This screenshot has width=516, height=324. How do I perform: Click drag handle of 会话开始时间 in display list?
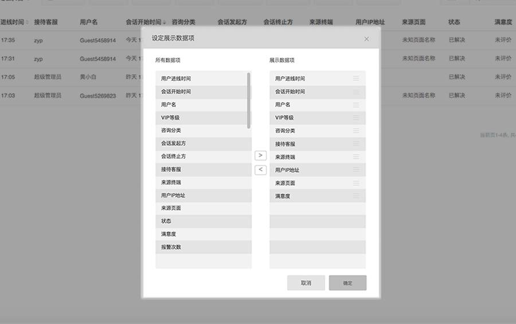coord(355,92)
